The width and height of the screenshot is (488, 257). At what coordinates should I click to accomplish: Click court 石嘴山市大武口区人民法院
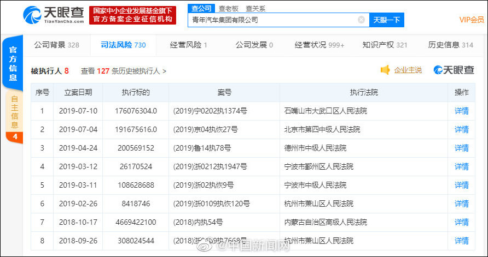point(326,111)
